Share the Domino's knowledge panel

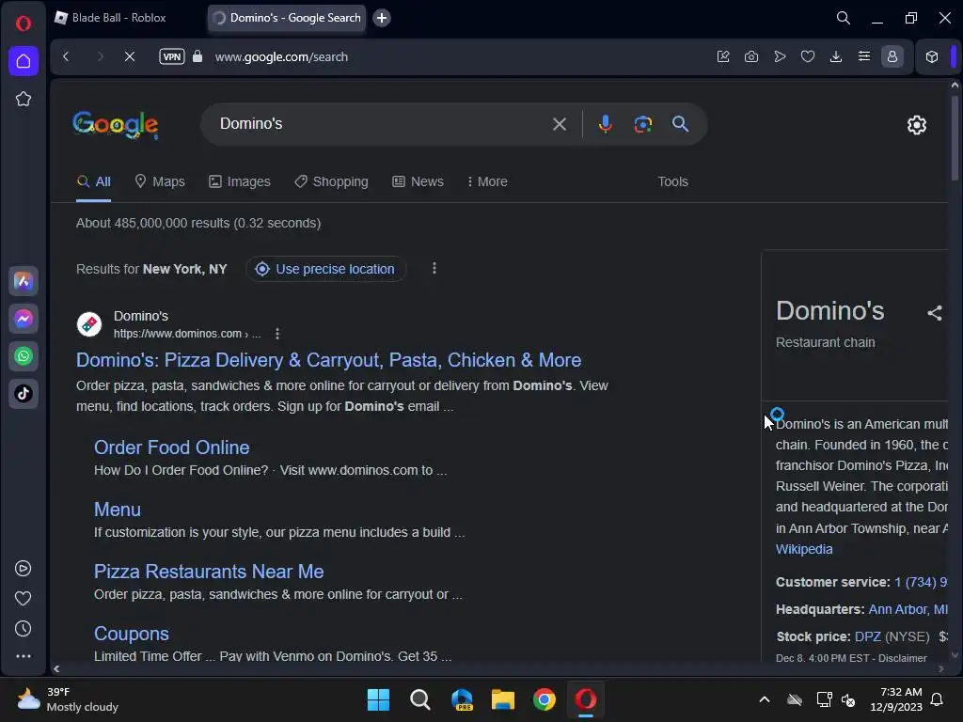coord(934,313)
